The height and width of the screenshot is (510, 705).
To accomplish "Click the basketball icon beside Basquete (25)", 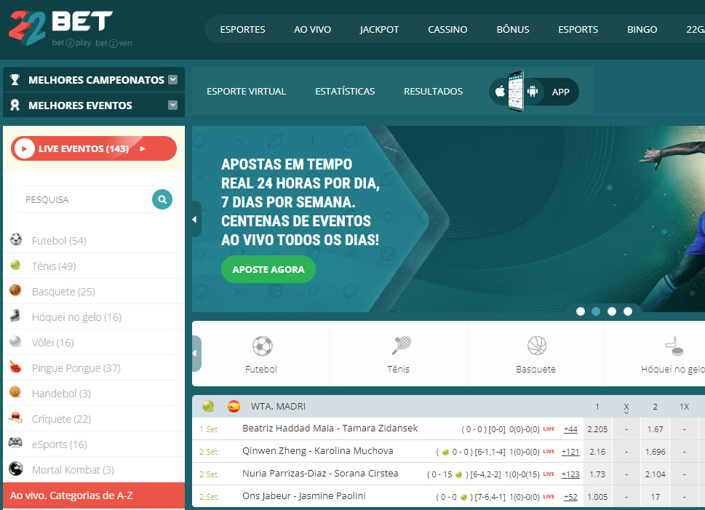I will click(15, 290).
